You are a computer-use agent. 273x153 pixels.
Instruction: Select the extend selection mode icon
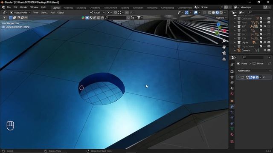click(15, 18)
